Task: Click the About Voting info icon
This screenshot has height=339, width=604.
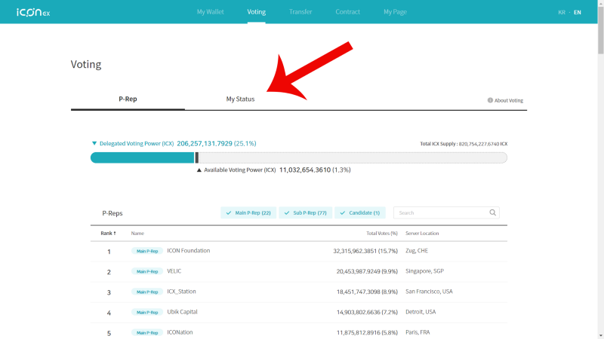Action: [x=490, y=100]
